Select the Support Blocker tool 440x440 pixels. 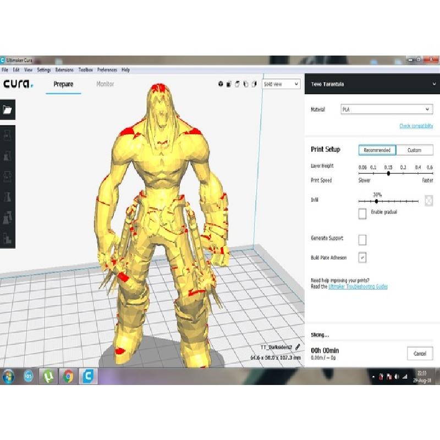click(7, 238)
